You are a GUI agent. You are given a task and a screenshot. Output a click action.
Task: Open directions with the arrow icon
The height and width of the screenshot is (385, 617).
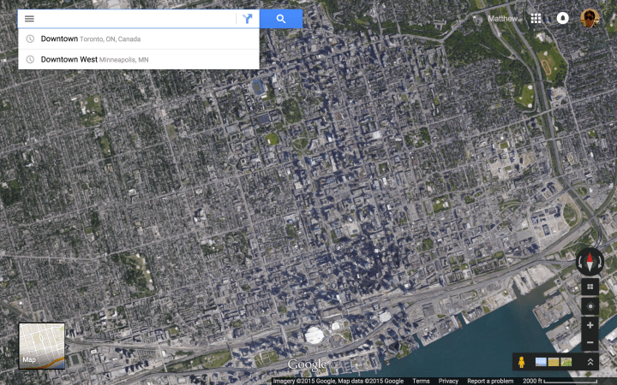(x=247, y=19)
